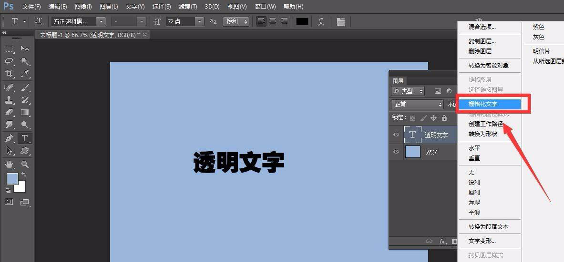
Task: Click the black text color swatch
Action: click(302, 21)
